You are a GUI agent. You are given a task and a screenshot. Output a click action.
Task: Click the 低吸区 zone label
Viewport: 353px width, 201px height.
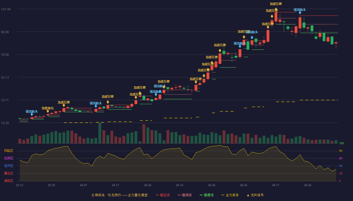click(x=9, y=181)
